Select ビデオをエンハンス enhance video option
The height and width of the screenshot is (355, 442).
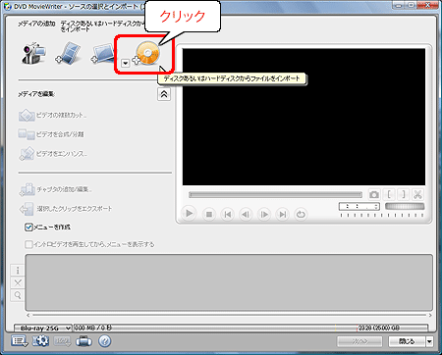pyautogui.click(x=53, y=154)
